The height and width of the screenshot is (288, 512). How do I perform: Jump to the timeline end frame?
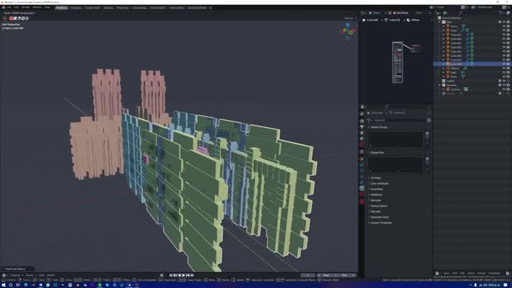click(192, 275)
